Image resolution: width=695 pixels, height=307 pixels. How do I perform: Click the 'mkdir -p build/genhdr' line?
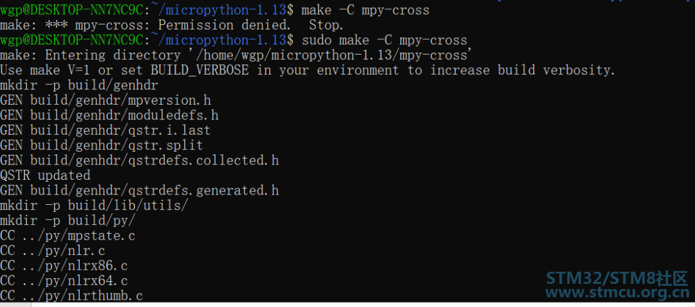pos(79,85)
